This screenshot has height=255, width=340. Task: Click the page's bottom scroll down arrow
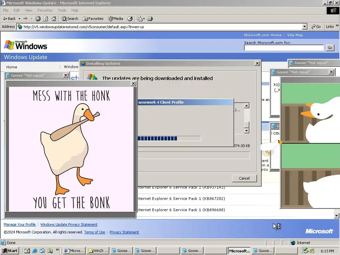pos(336,216)
